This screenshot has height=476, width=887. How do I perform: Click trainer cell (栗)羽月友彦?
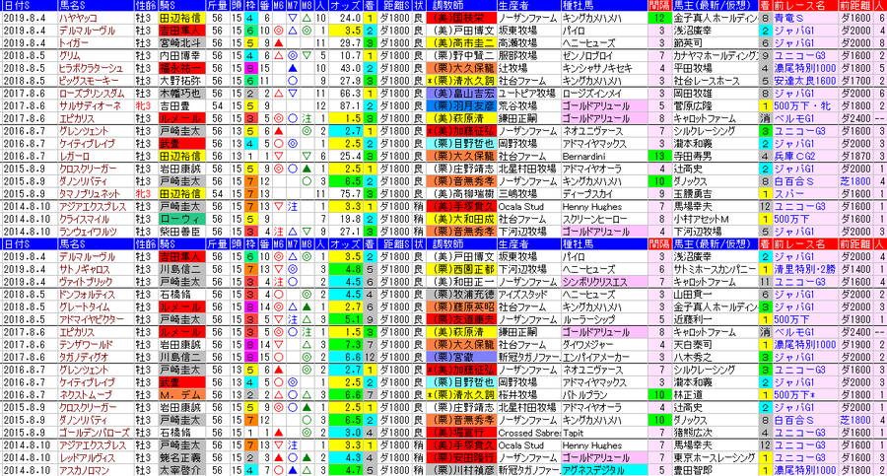point(461,105)
